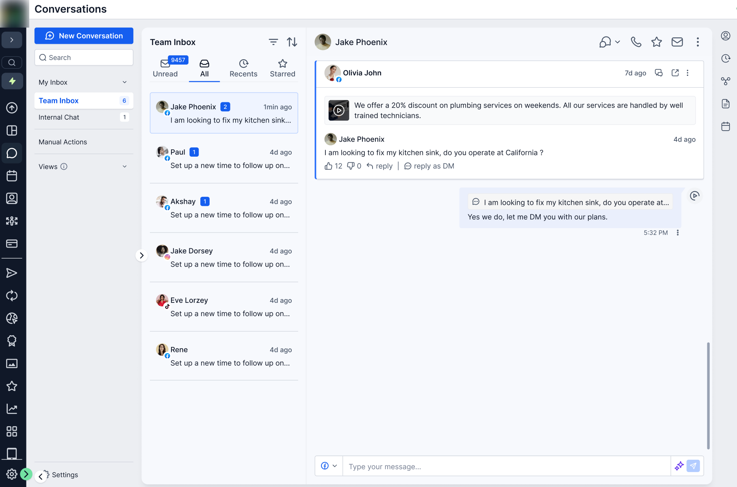Open the lightning bolt icon in left sidebar

(x=12, y=81)
